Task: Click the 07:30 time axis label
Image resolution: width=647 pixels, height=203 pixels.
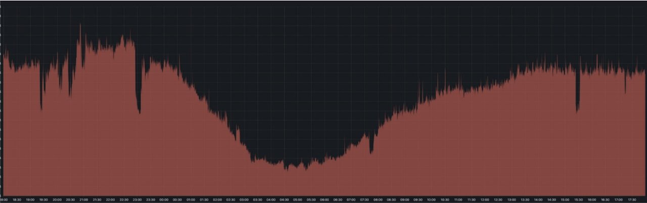Action: tap(364, 199)
